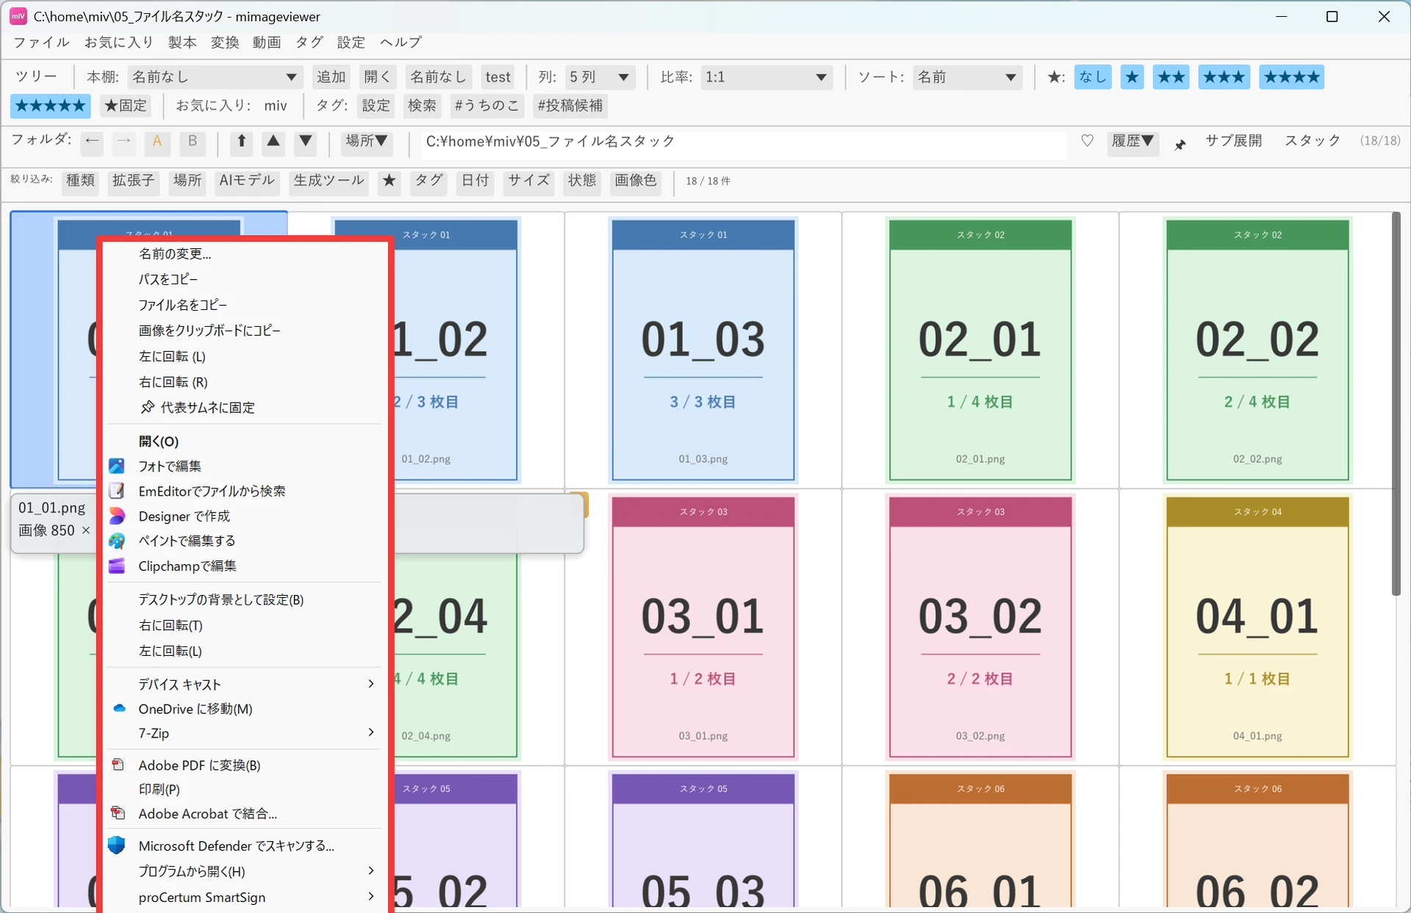The width and height of the screenshot is (1411, 913).
Task: Click the タグ 検索 search button
Action: click(x=422, y=106)
